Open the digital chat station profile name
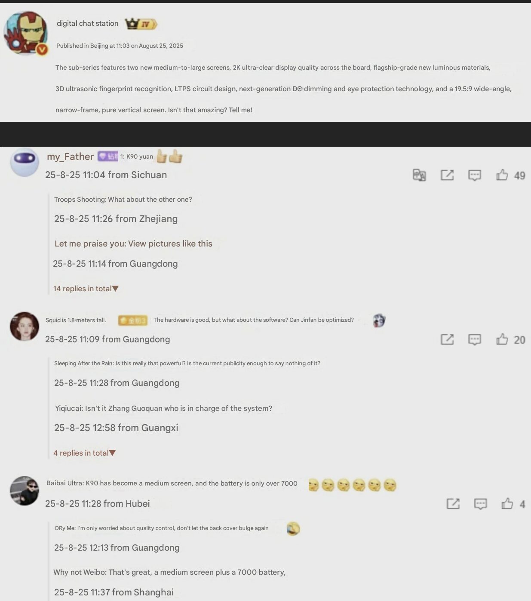The height and width of the screenshot is (601, 531). tap(87, 23)
